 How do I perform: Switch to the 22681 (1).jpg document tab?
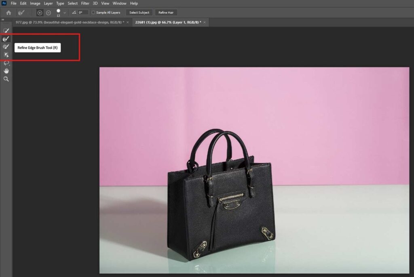coord(168,22)
